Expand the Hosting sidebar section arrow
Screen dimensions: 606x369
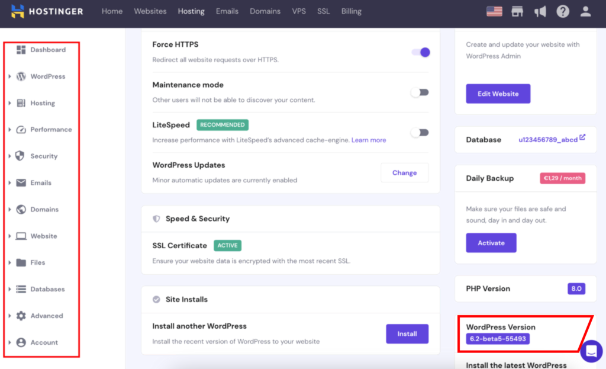(x=9, y=103)
